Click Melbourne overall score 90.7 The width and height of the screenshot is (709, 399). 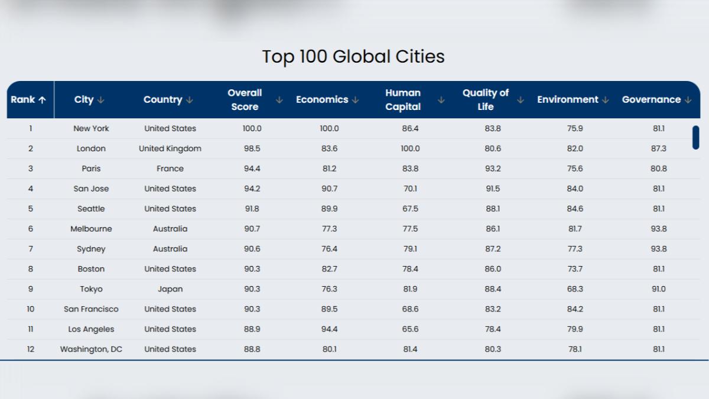coord(252,229)
